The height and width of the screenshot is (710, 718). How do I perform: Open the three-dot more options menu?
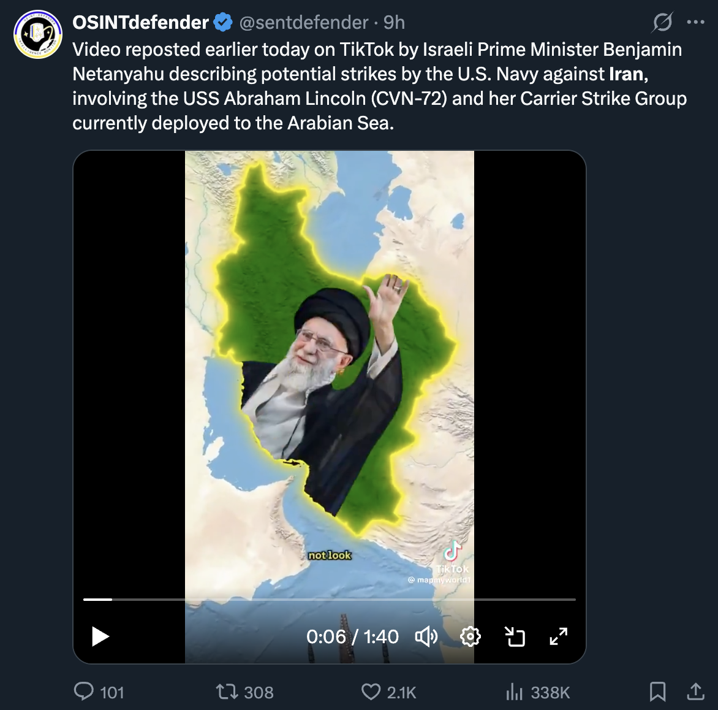pyautogui.click(x=696, y=23)
